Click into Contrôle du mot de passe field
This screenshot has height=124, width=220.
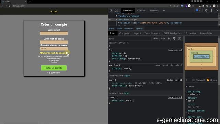click(54, 49)
